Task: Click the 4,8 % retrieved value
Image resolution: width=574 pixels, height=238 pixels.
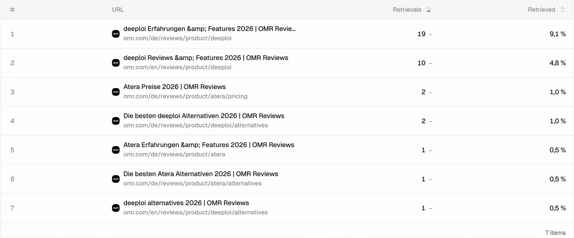Action: [x=557, y=63]
